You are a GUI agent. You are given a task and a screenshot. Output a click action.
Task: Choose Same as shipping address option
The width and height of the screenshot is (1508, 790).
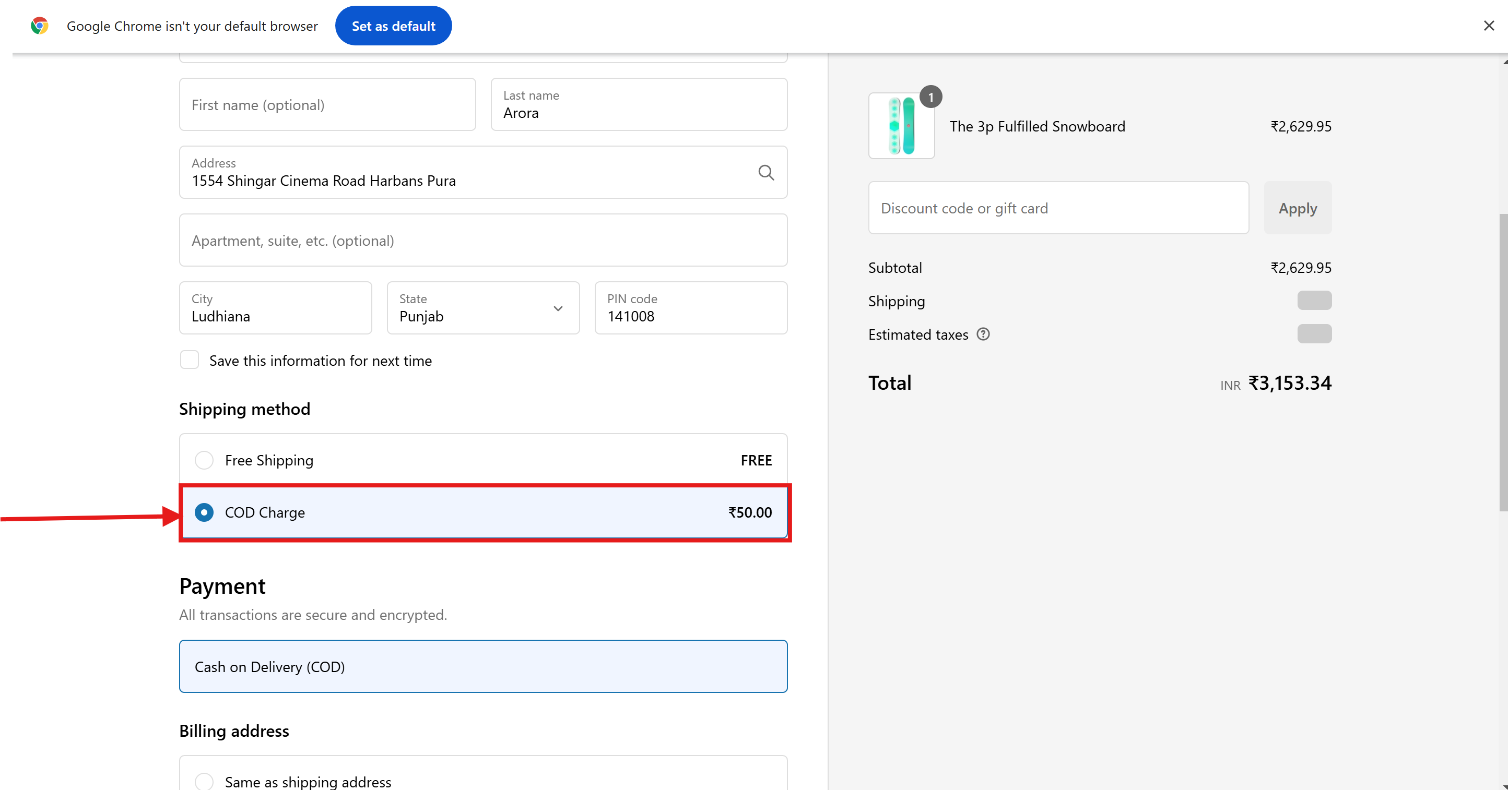(x=204, y=781)
